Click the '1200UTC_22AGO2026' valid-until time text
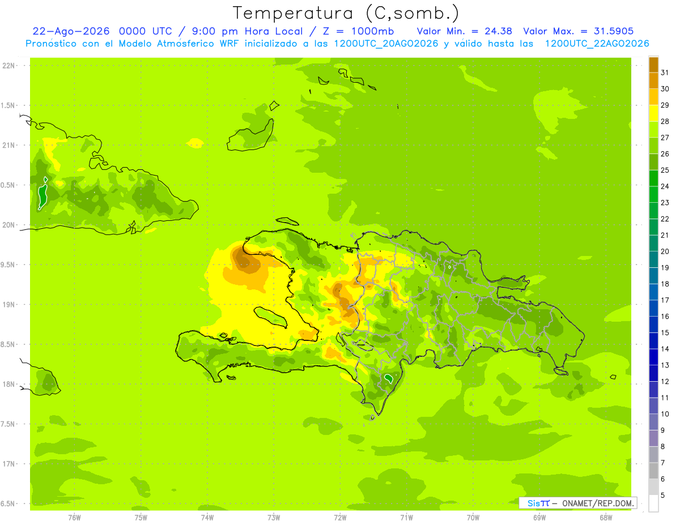680x525 pixels. tap(597, 44)
